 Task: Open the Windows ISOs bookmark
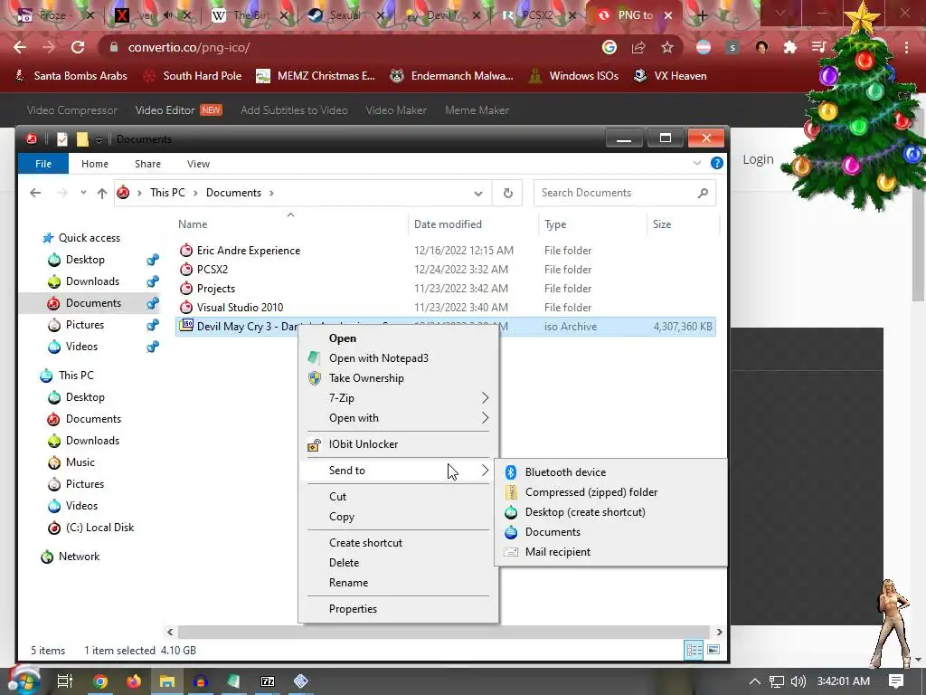point(573,76)
